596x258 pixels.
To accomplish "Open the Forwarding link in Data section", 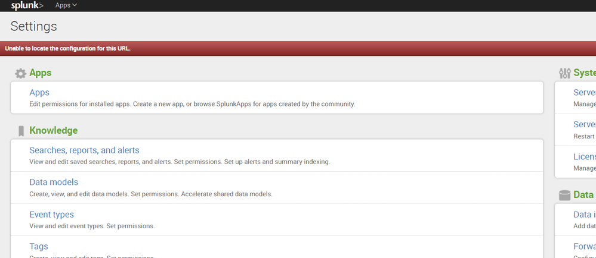I will (584, 246).
